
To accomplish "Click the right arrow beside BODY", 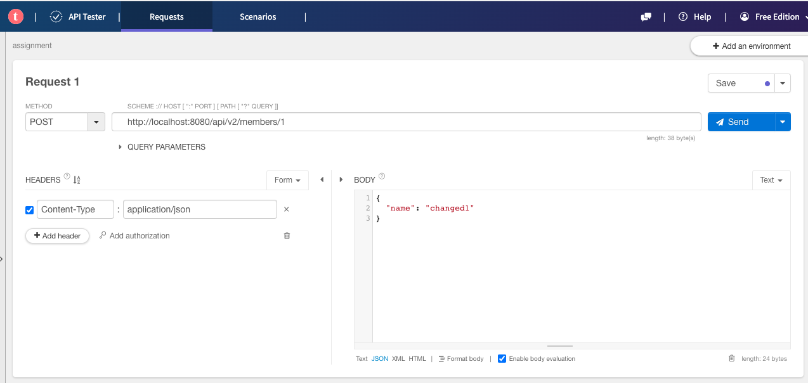I will tap(341, 180).
